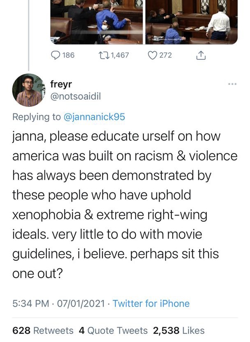Show the 4 Quote Tweets
This screenshot has width=250, height=342.
coord(113,330)
